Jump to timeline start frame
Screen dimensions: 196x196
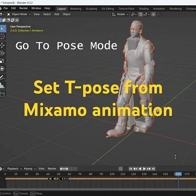pyautogui.click(x=131, y=169)
